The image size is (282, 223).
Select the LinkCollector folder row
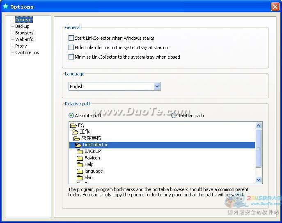click(x=162, y=145)
